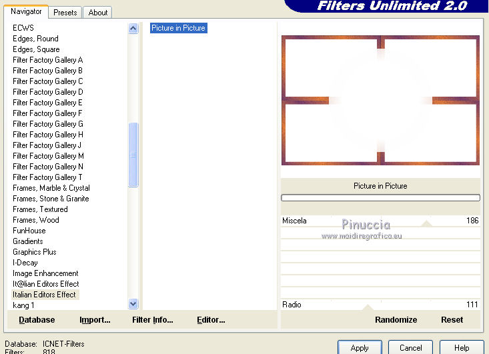Select Filter Factory Gallery C
The width and height of the screenshot is (489, 354).
click(48, 81)
